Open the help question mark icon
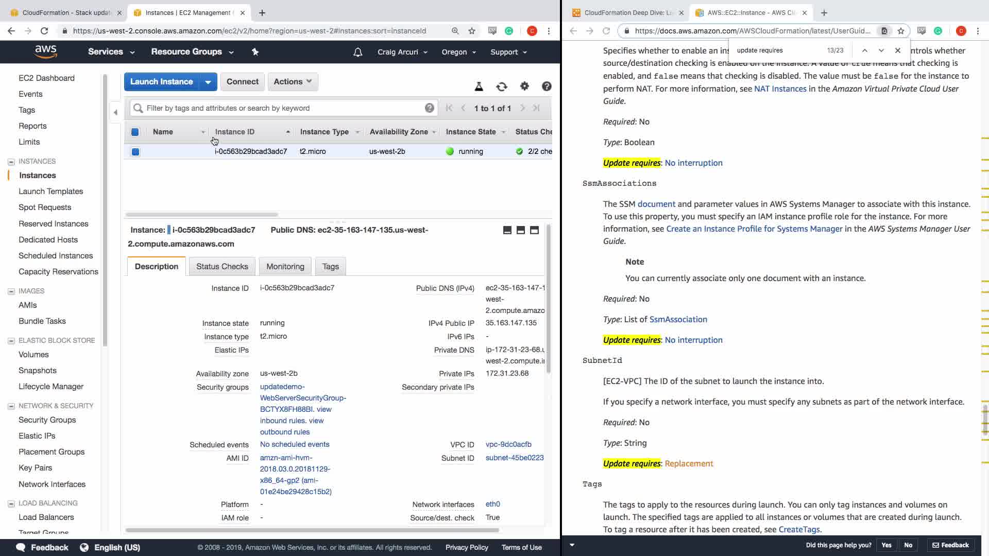 [547, 86]
